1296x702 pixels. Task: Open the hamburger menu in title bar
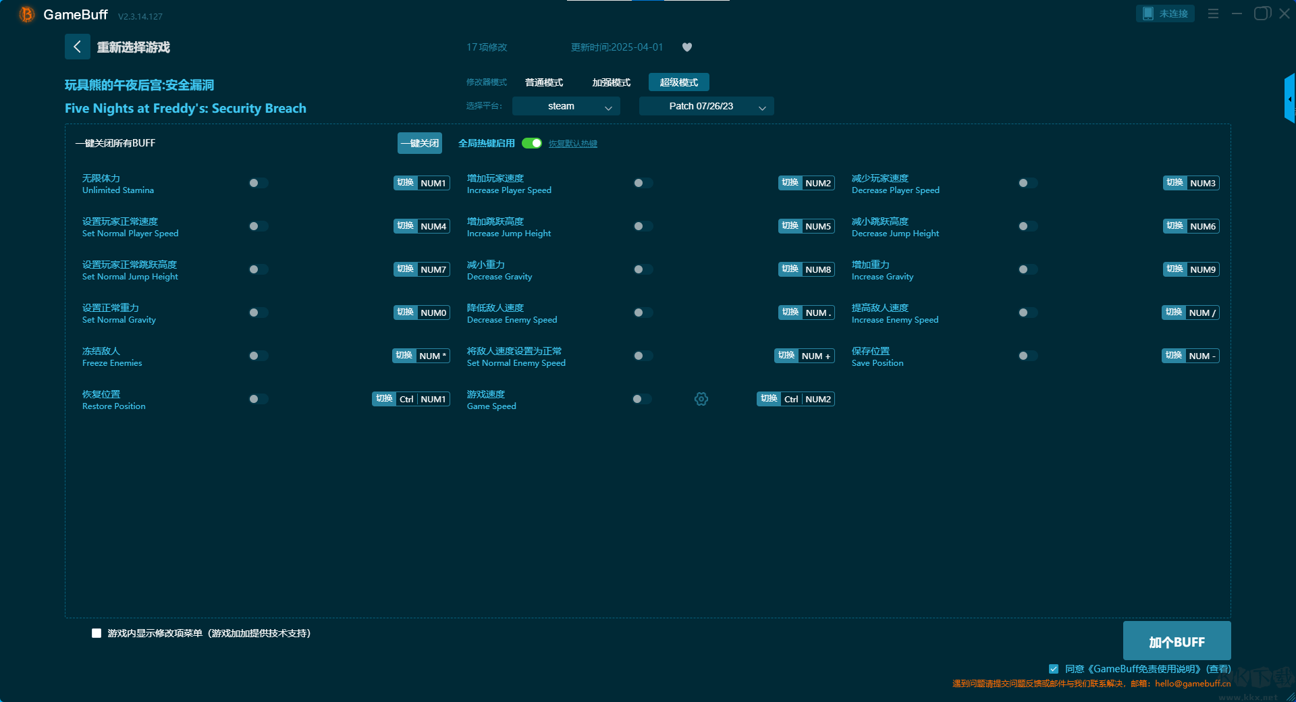click(x=1213, y=13)
